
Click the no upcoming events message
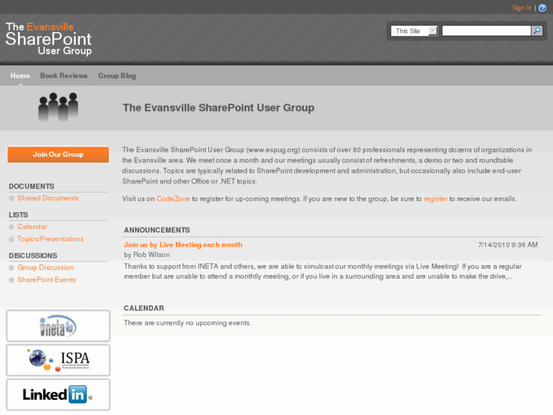click(188, 323)
